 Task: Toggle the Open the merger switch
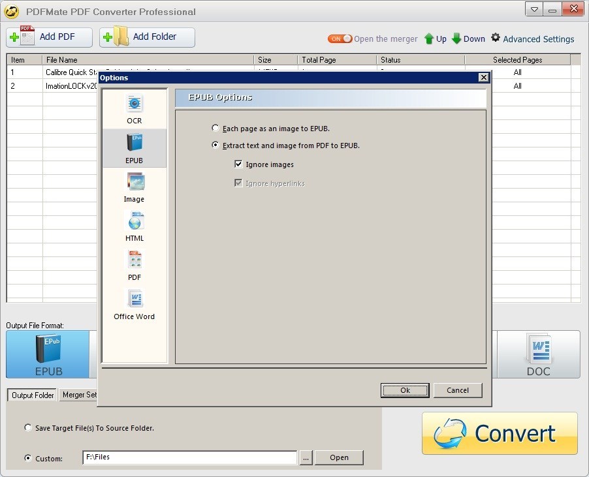(x=340, y=38)
